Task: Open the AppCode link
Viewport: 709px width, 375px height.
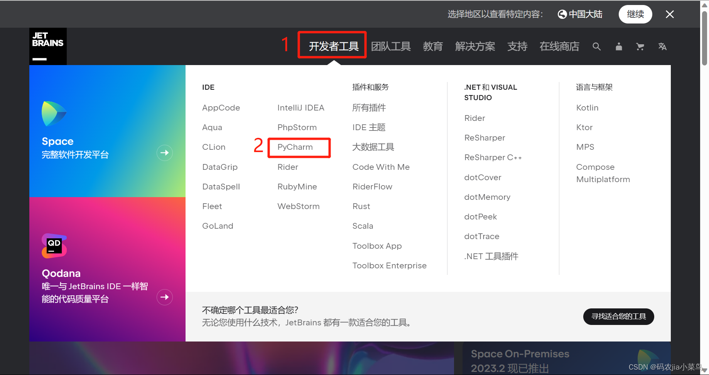Action: (221, 108)
